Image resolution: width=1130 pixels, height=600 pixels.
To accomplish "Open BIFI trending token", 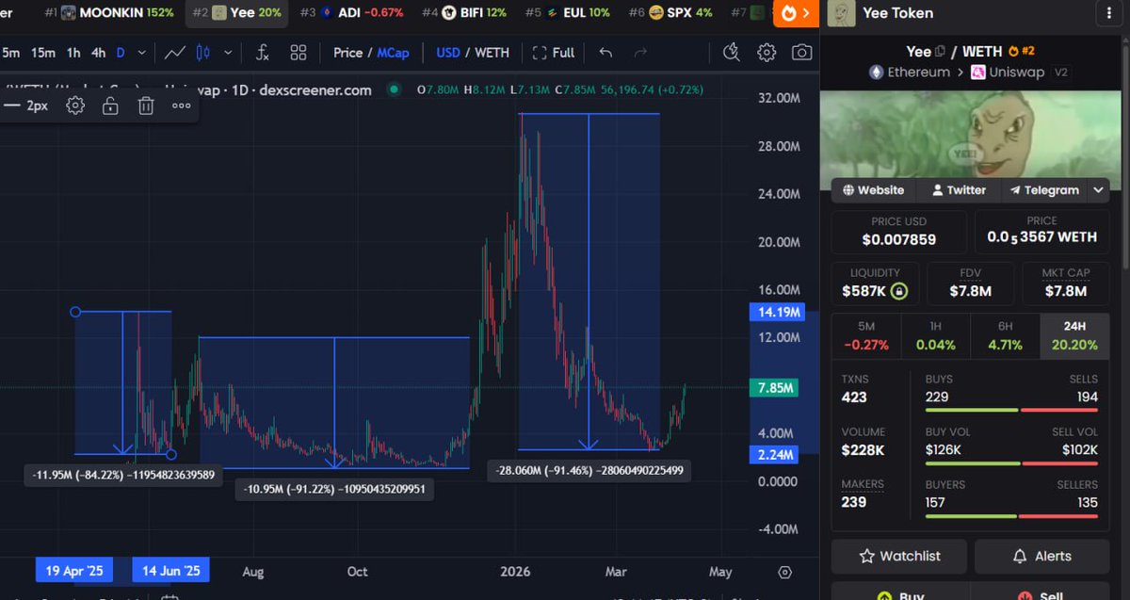I will pos(463,13).
